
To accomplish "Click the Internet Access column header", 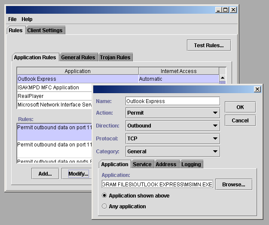I will (x=179, y=71).
